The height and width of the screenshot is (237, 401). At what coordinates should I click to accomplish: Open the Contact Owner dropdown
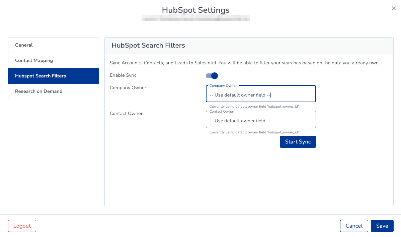point(261,120)
